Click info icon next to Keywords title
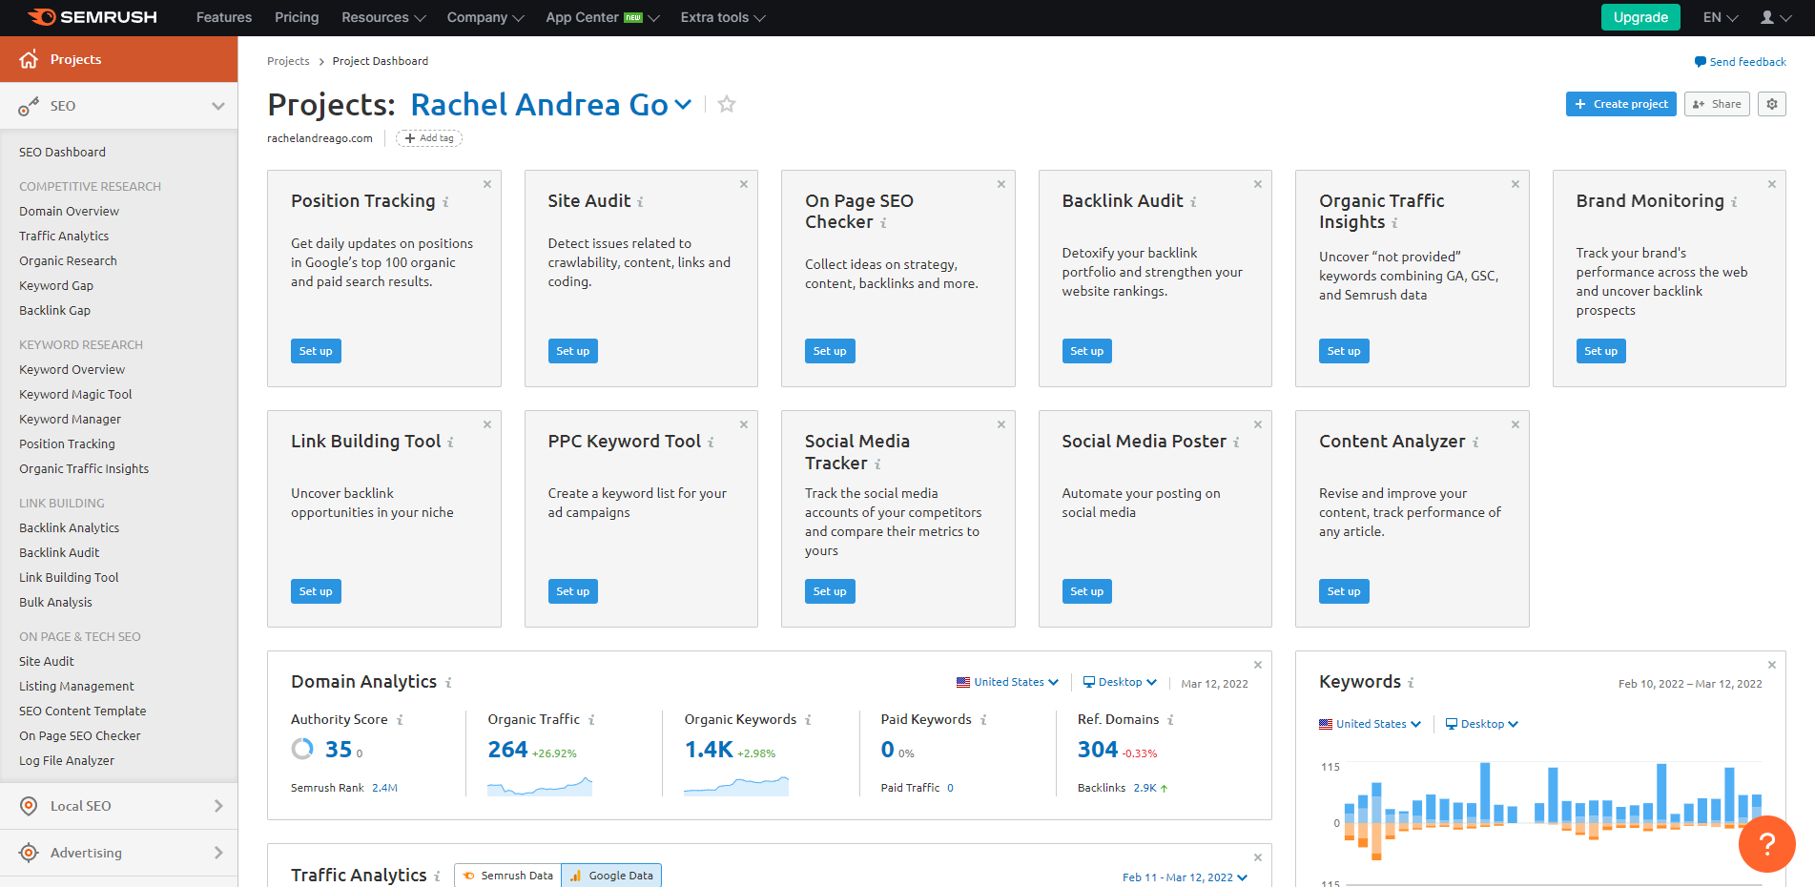Viewport: 1815px width, 887px height. [1411, 683]
